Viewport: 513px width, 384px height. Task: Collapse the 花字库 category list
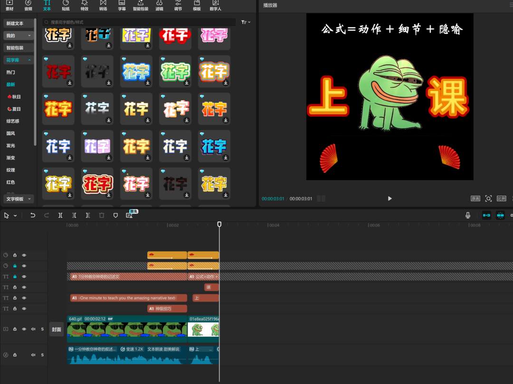(19, 60)
